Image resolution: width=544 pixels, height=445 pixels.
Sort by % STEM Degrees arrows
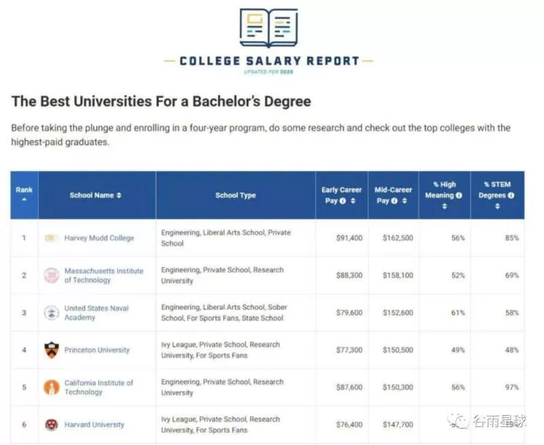(x=497, y=207)
